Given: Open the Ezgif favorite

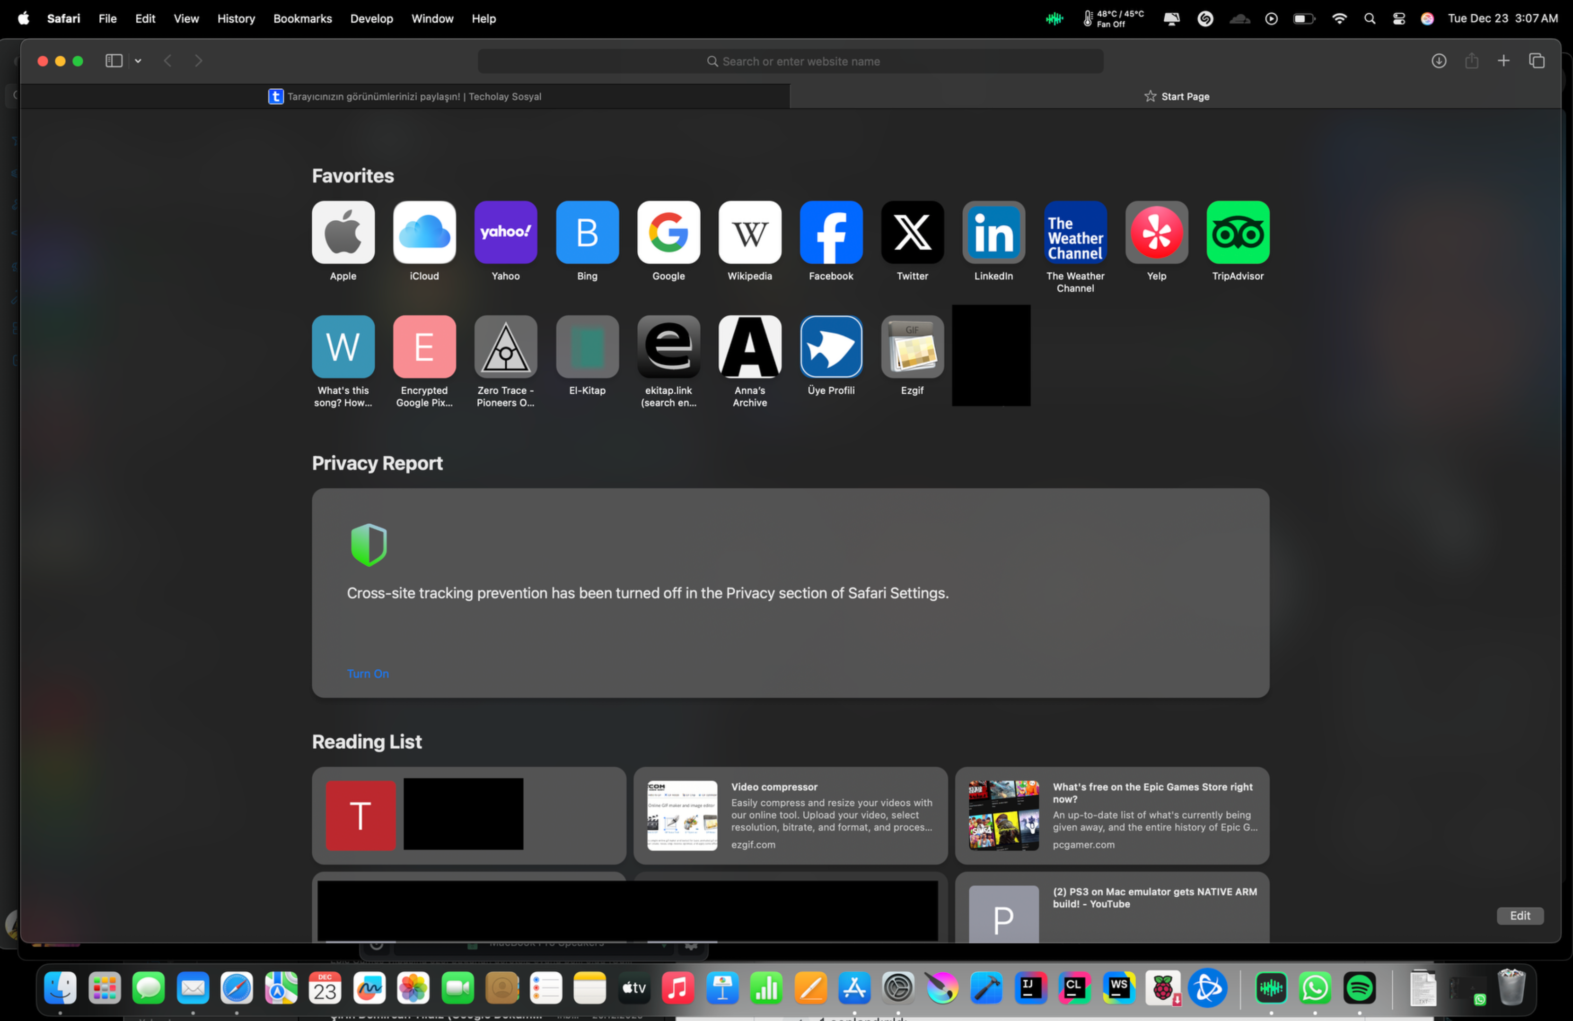Looking at the screenshot, I should pos(912,346).
